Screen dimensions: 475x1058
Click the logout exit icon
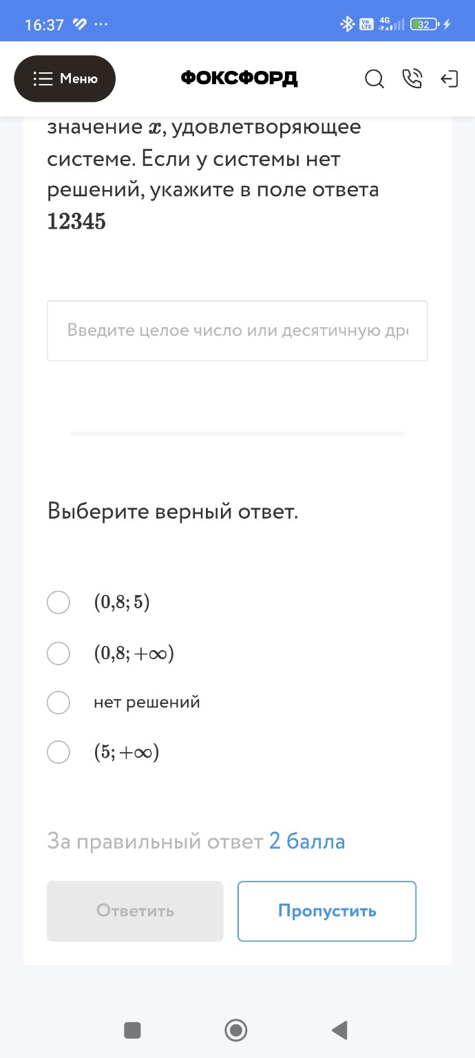(450, 79)
